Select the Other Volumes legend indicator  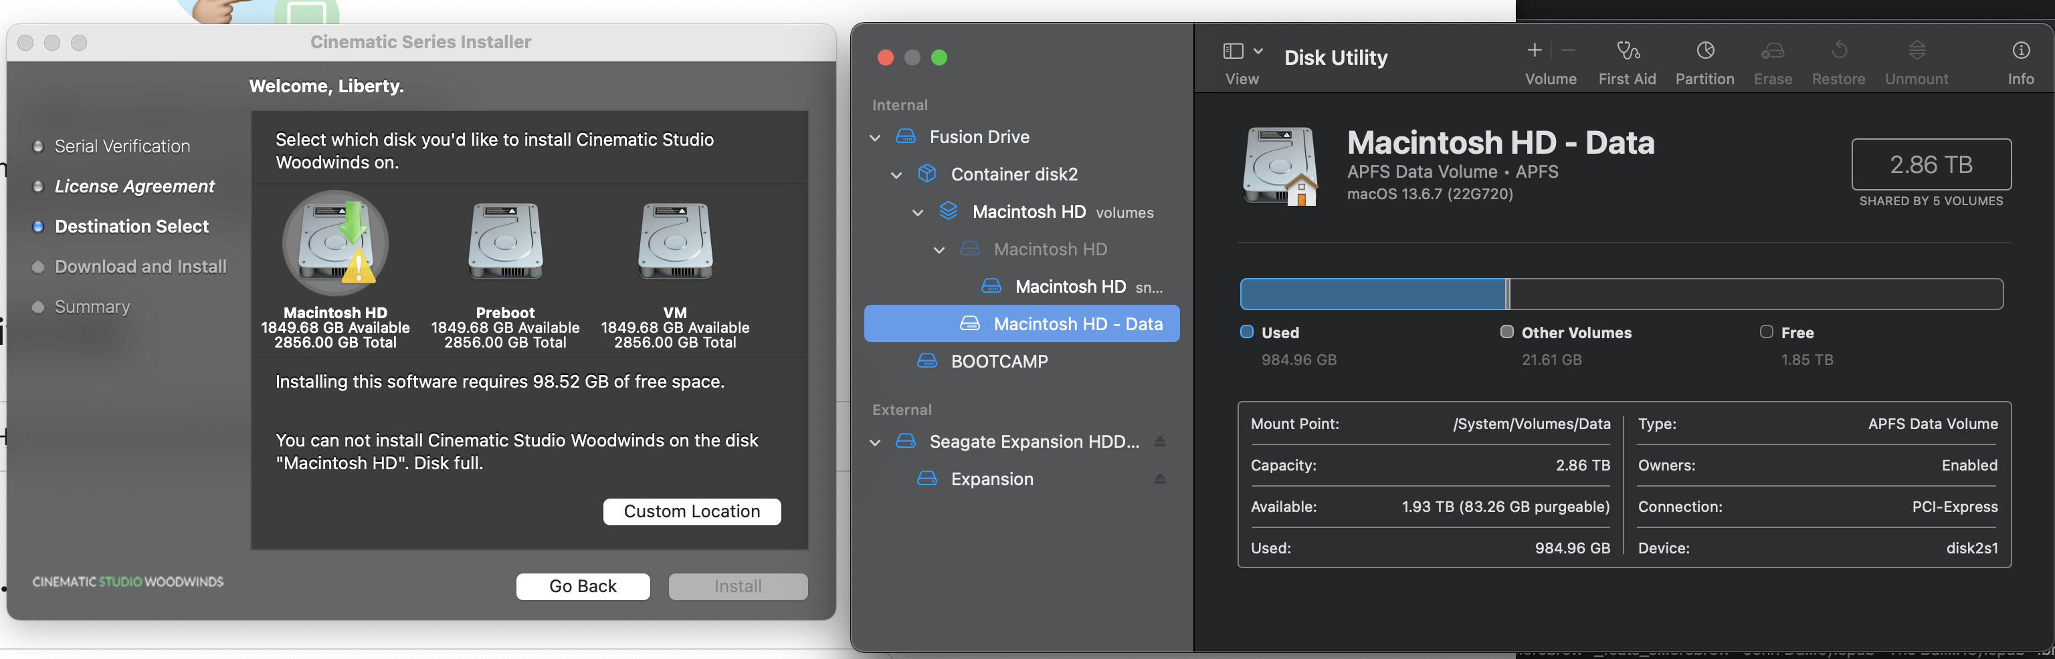(x=1506, y=332)
